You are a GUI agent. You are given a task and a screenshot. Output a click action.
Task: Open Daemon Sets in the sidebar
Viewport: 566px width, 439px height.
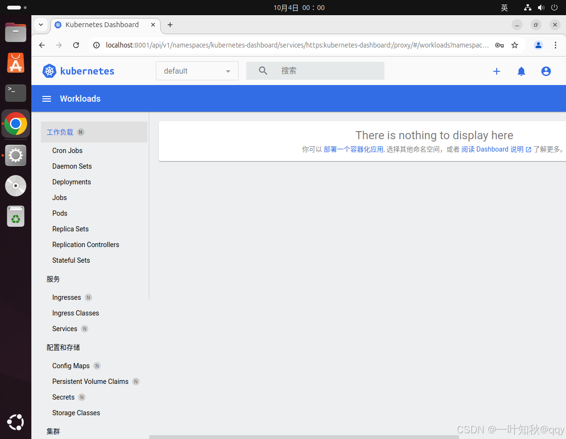click(72, 166)
